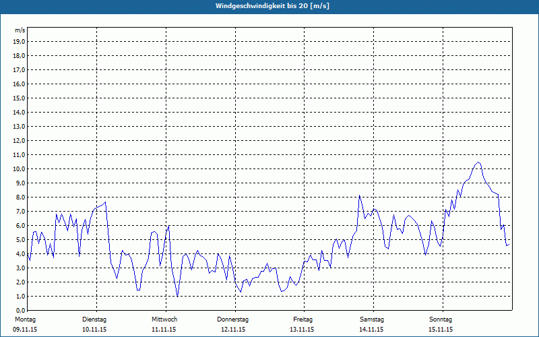539x337 pixels.
Task: Click the chart title 'Windgeschwindigkeit bis 20 [m/s]'
Action: [272, 6]
